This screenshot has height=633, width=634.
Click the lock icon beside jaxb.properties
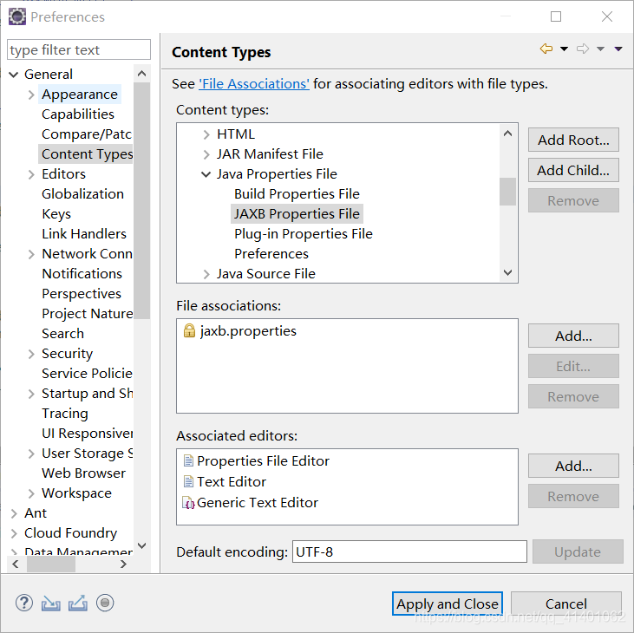click(189, 330)
